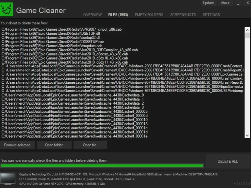The width and height of the screenshot is (251, 188).
Task: Select the APR2007_xinput_x86.cab file row
Action: click(x=123, y=29)
